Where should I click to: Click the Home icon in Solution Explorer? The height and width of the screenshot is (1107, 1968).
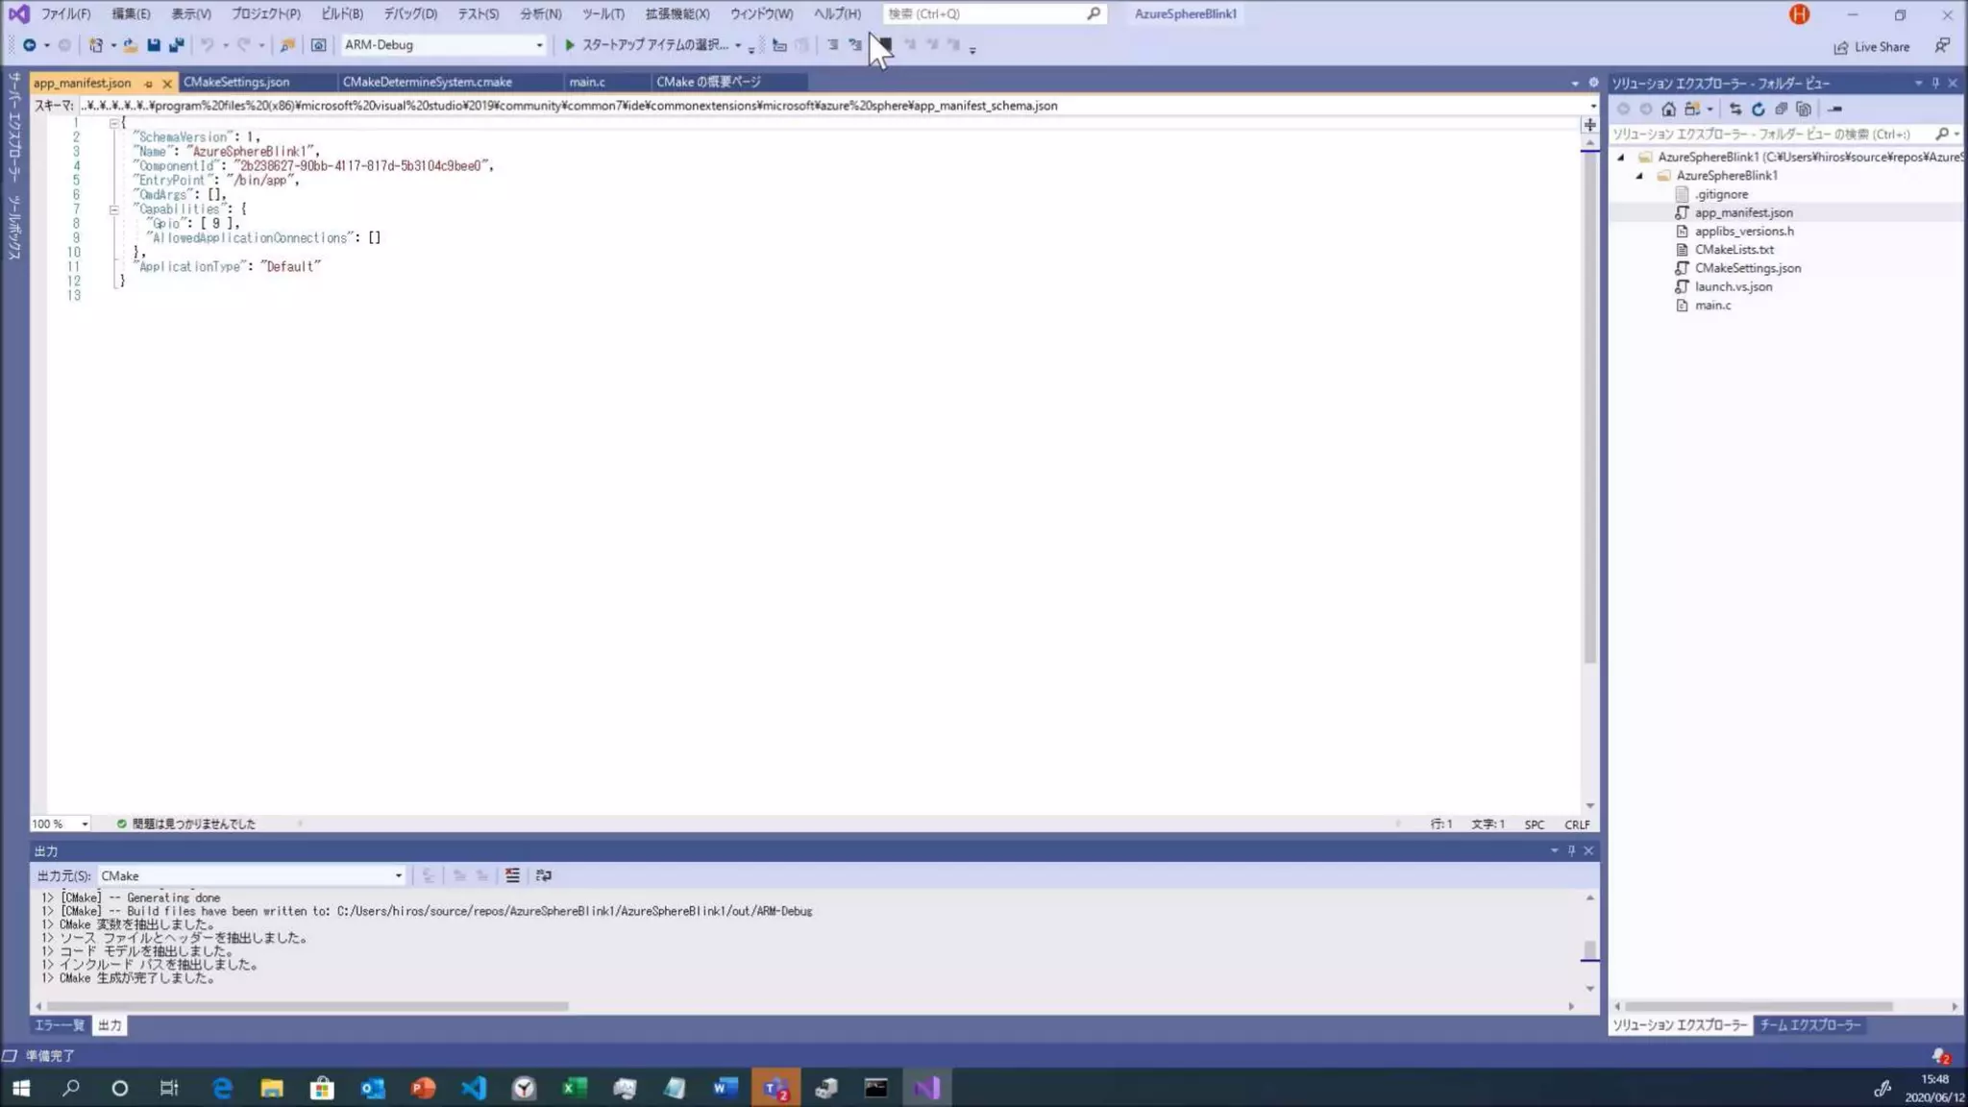click(x=1668, y=110)
